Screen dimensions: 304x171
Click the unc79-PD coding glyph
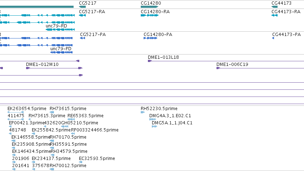[61, 52]
